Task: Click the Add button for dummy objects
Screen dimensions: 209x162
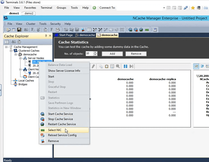Action: [112, 54]
